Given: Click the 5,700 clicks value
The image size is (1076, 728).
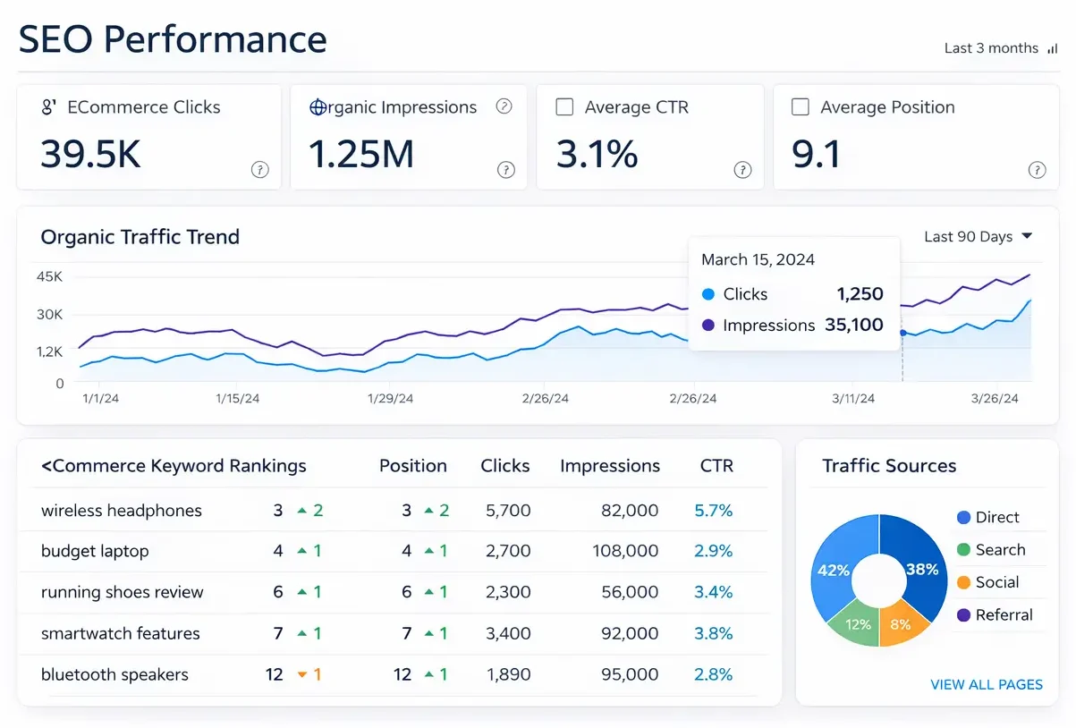Looking at the screenshot, I should coord(508,511).
